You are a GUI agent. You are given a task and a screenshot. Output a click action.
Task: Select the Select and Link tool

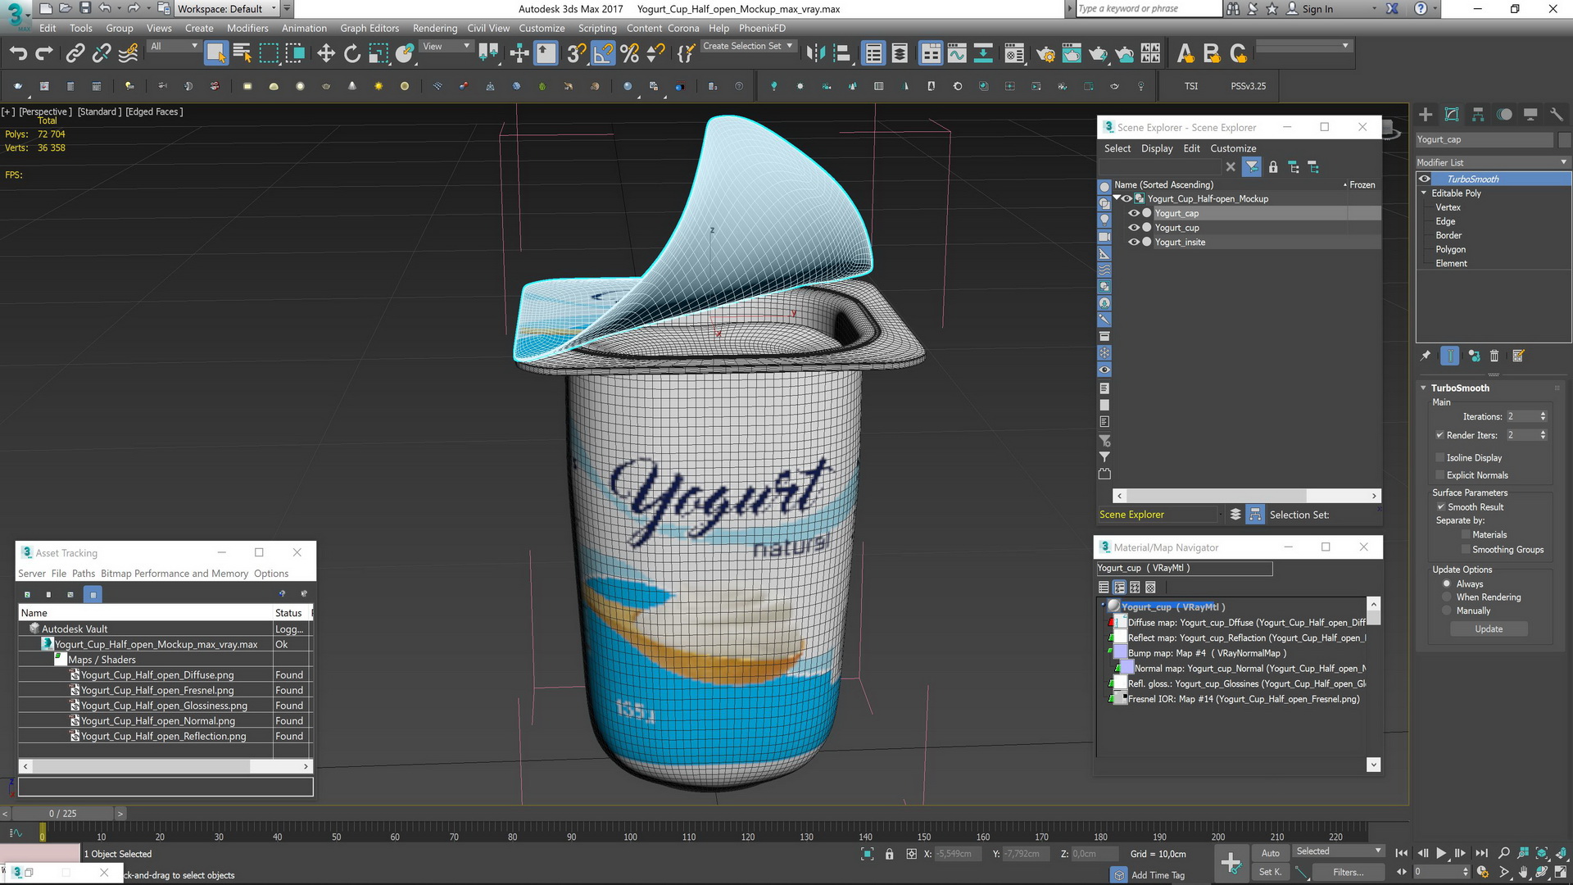[x=75, y=54]
